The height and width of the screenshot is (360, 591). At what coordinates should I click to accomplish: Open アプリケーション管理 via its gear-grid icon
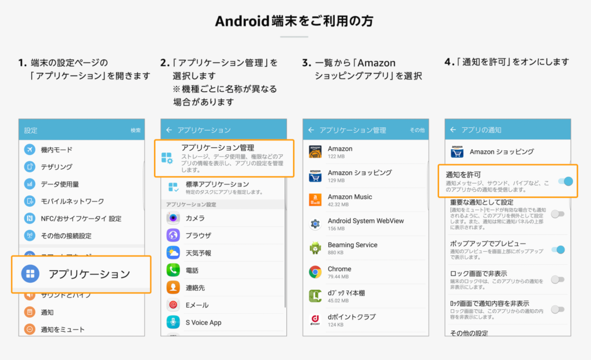pos(167,158)
